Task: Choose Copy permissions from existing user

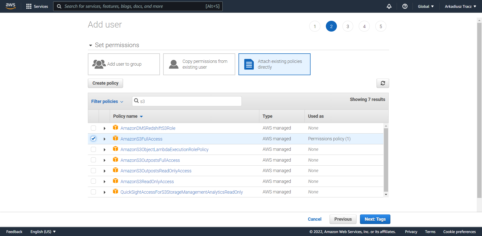Action: click(199, 64)
